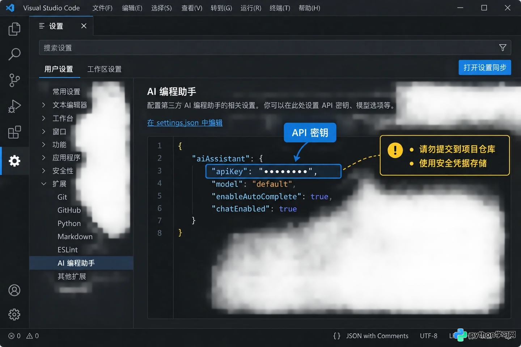Select 其他扩展 in the tree

click(72, 277)
